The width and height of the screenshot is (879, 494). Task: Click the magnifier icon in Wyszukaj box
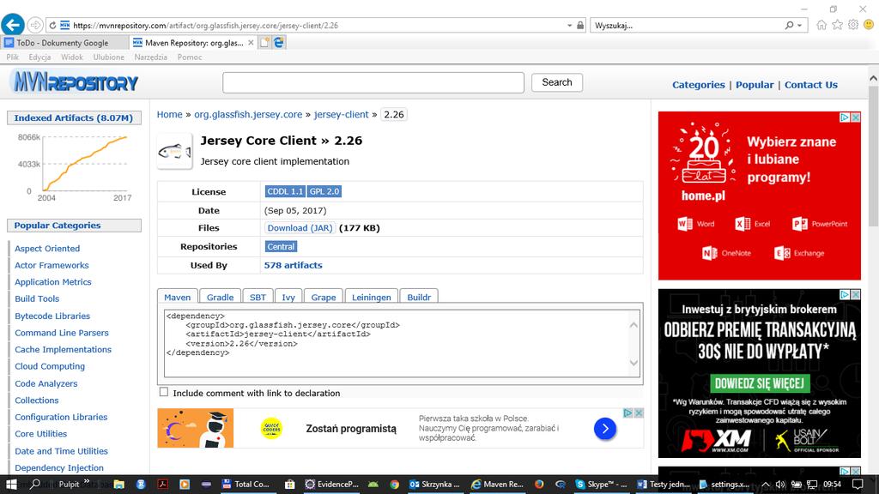point(790,25)
